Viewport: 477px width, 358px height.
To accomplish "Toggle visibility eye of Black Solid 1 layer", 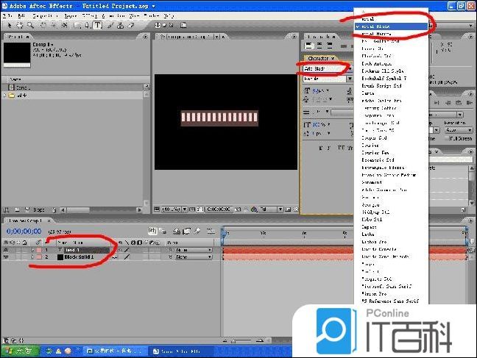I will [x=7, y=258].
